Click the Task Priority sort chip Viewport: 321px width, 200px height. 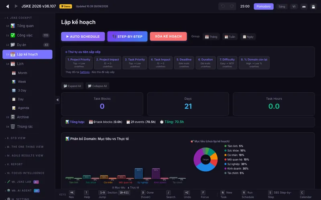tap(135, 63)
